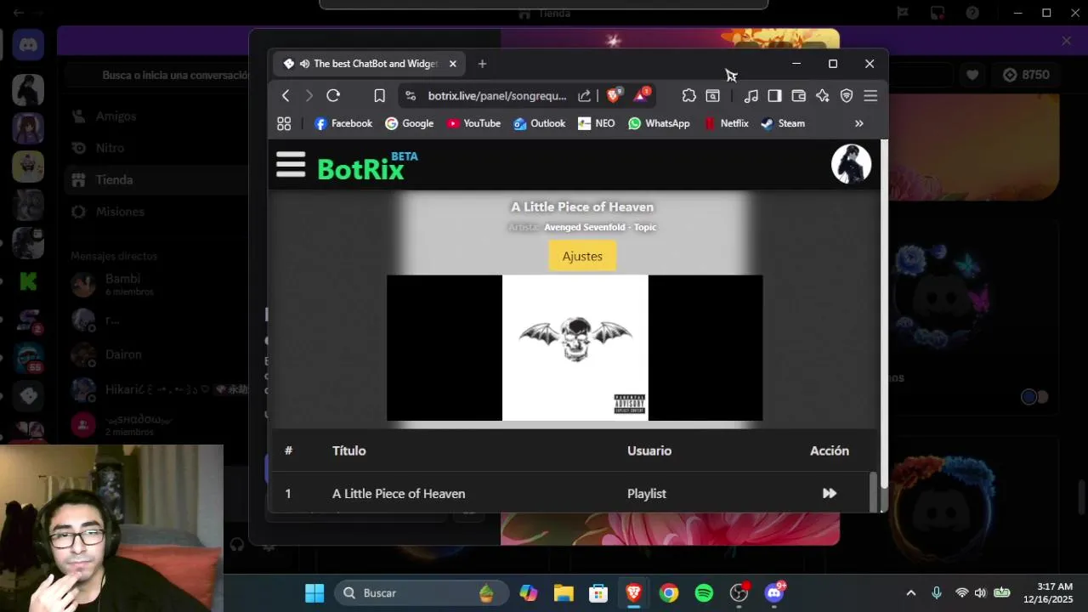
Task: Open Brave VPN shield icon
Action: point(846,96)
